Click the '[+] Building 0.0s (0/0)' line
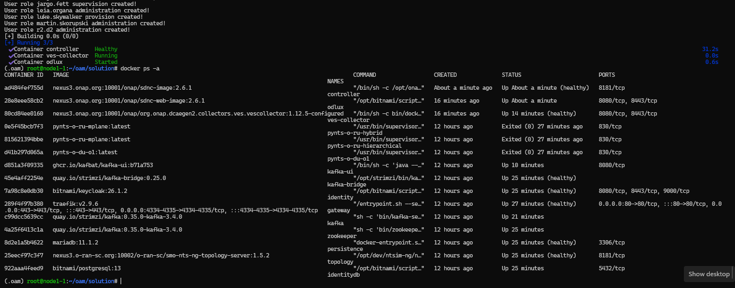This screenshot has height=288, width=735. click(41, 36)
